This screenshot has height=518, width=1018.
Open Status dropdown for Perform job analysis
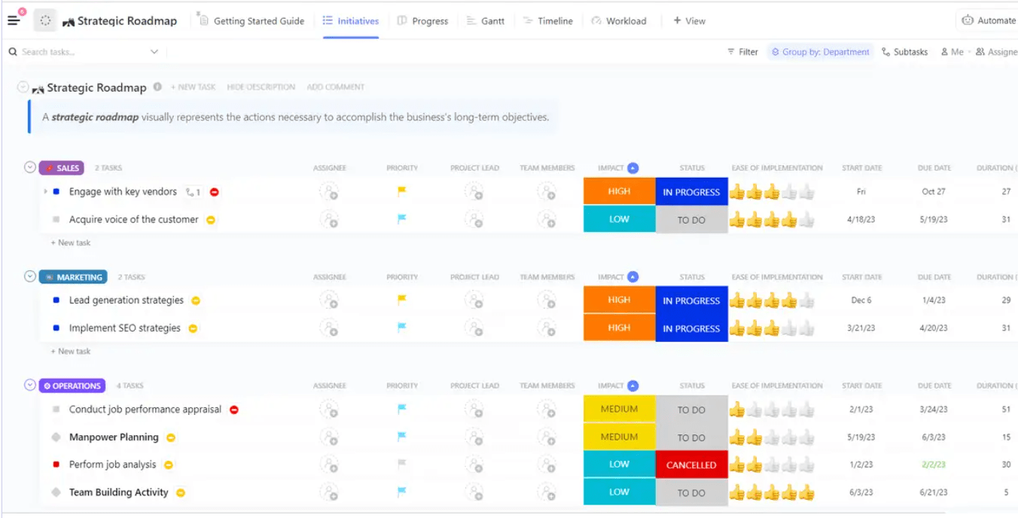[691, 465]
